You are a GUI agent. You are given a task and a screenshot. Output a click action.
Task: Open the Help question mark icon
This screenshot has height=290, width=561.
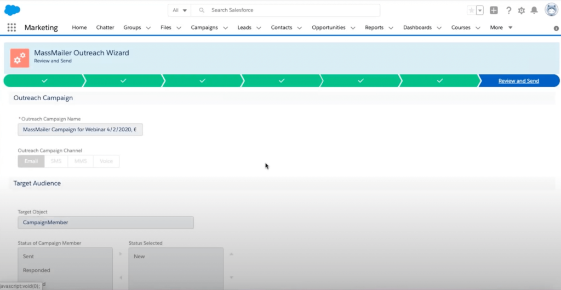click(x=508, y=10)
